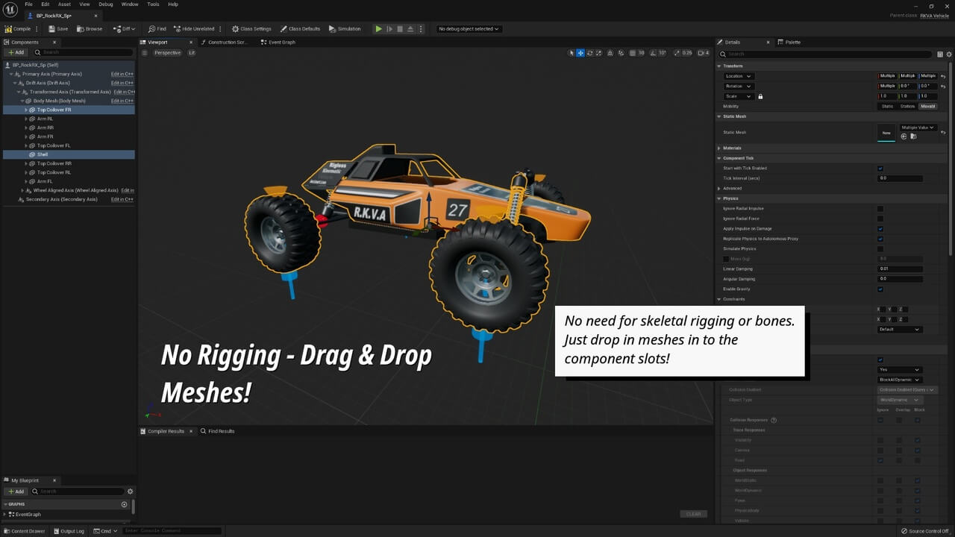Open the debug object selection dropdown
This screenshot has width=955, height=537.
pyautogui.click(x=469, y=29)
